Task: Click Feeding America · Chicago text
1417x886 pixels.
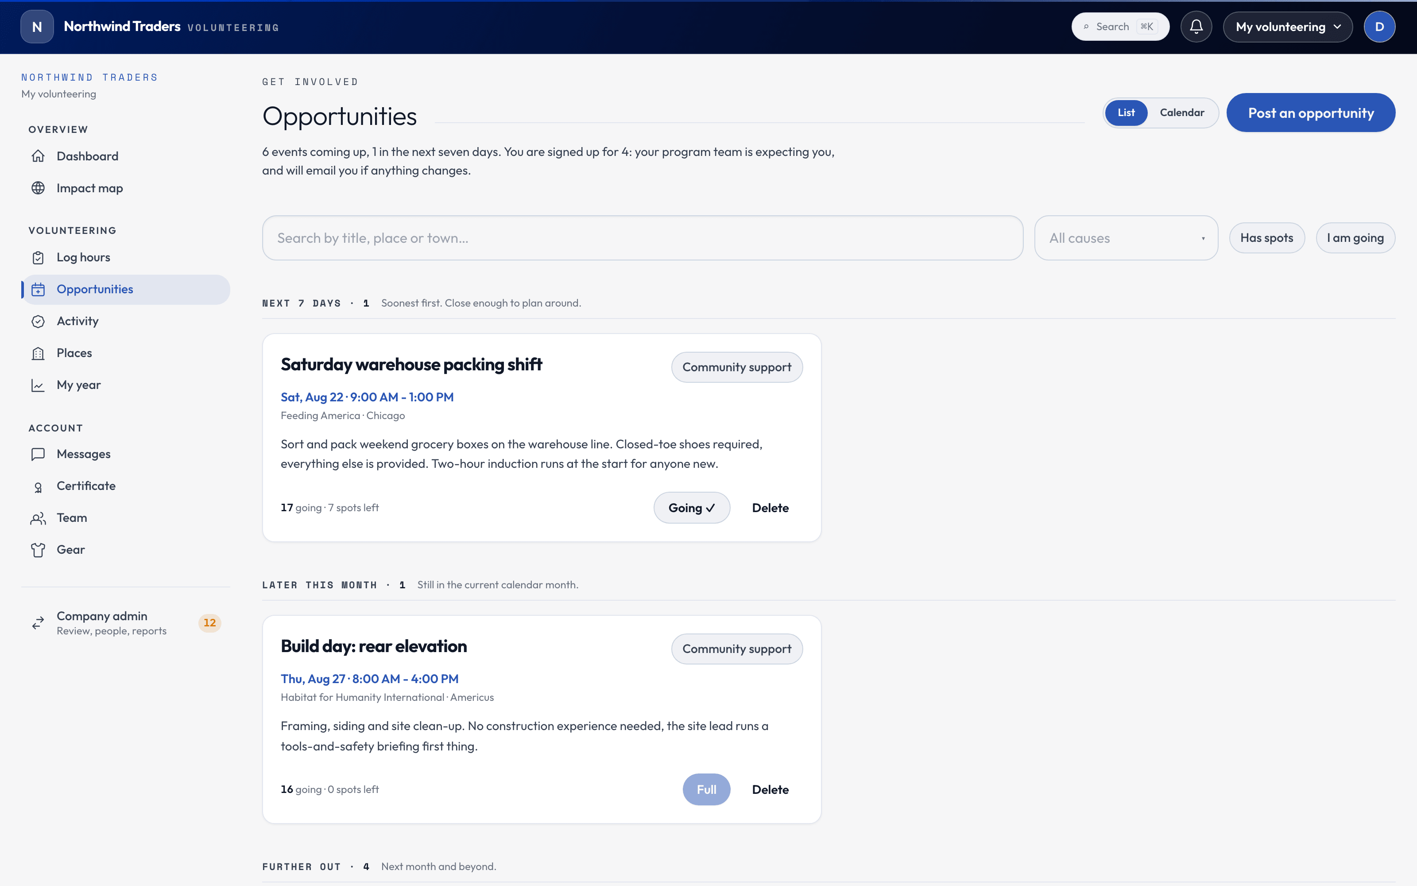Action: click(343, 416)
